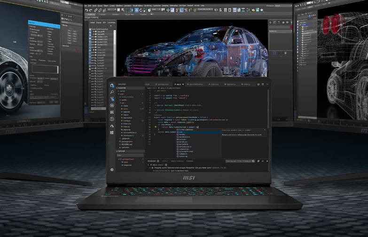Screen dimensions: 368x237
Task: Open OUTPUT tab in VS Code panel
Action: click(x=165, y=161)
